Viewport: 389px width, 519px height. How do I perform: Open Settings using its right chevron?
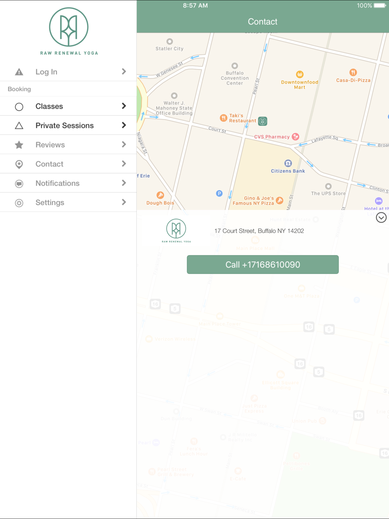pos(124,202)
